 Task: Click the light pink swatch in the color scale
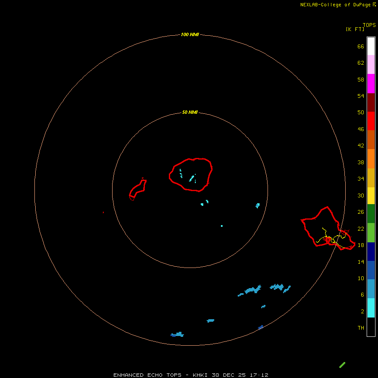coord(371,64)
